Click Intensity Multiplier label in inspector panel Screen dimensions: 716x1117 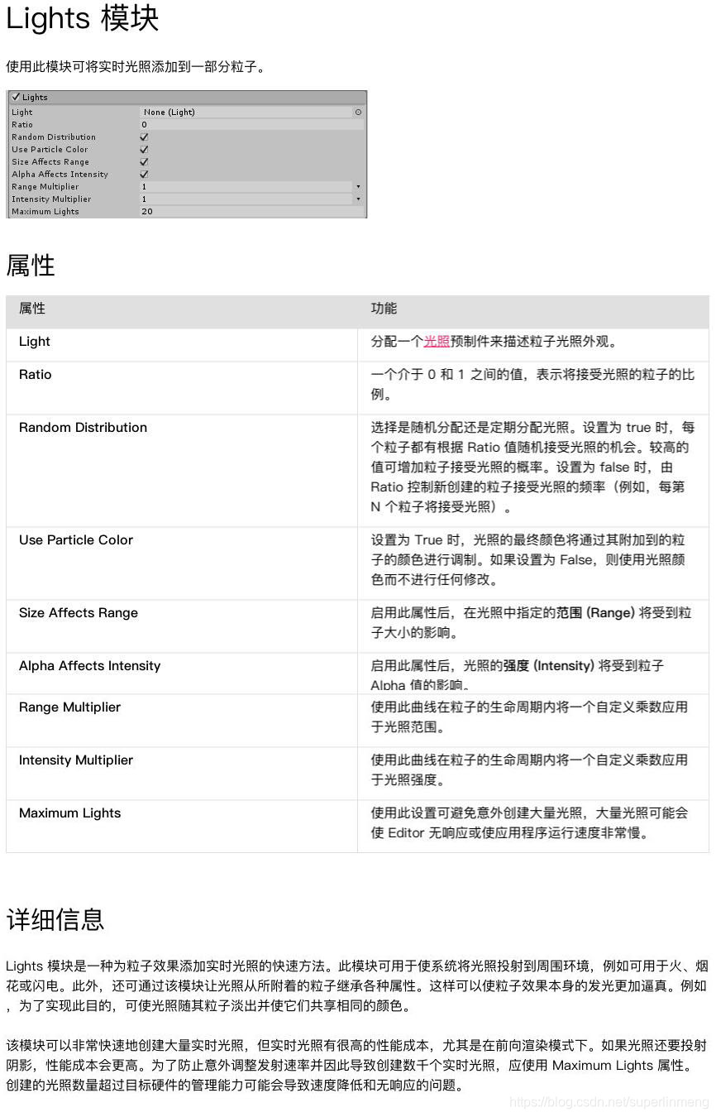51,199
